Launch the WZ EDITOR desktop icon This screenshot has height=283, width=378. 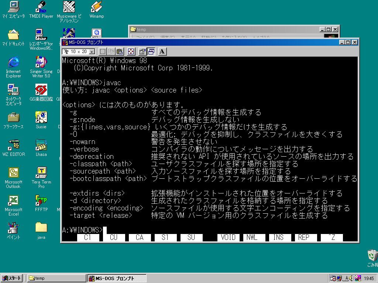click(x=14, y=148)
